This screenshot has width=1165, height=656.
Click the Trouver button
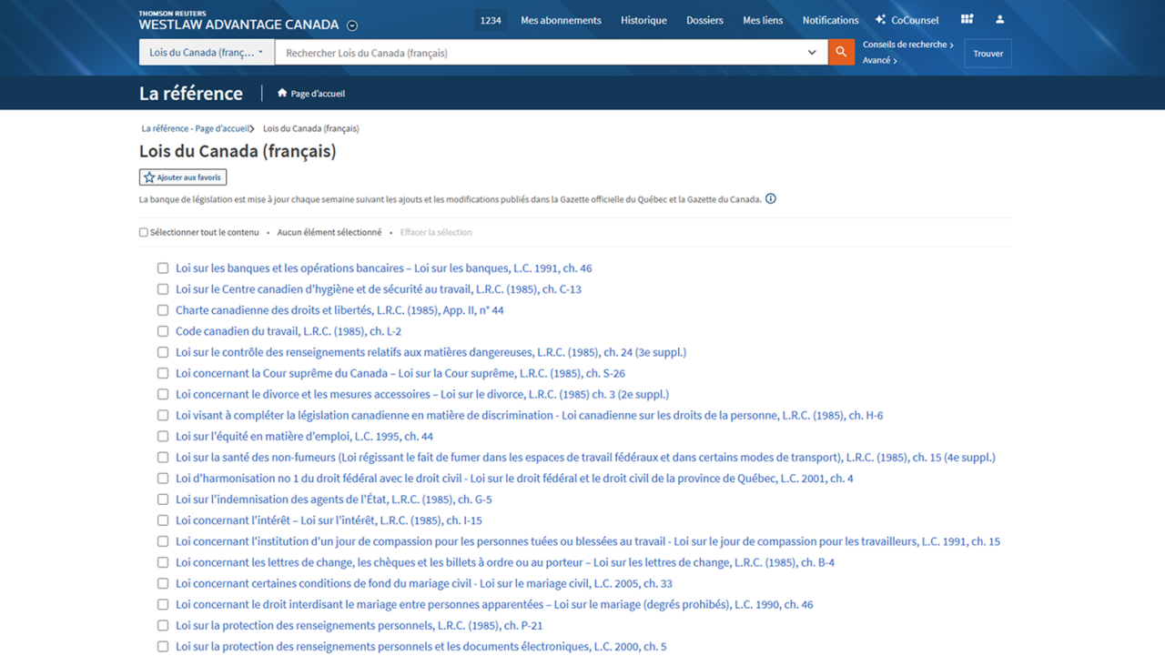(988, 54)
